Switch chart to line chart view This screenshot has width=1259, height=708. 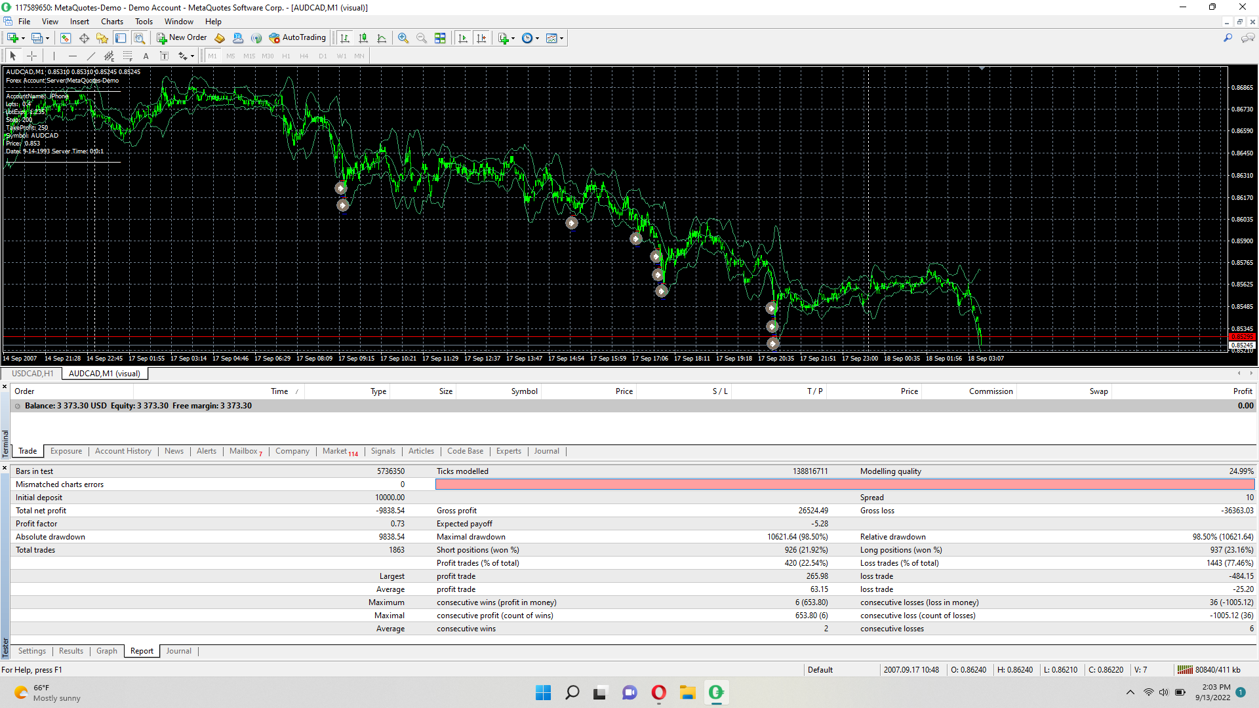point(382,38)
